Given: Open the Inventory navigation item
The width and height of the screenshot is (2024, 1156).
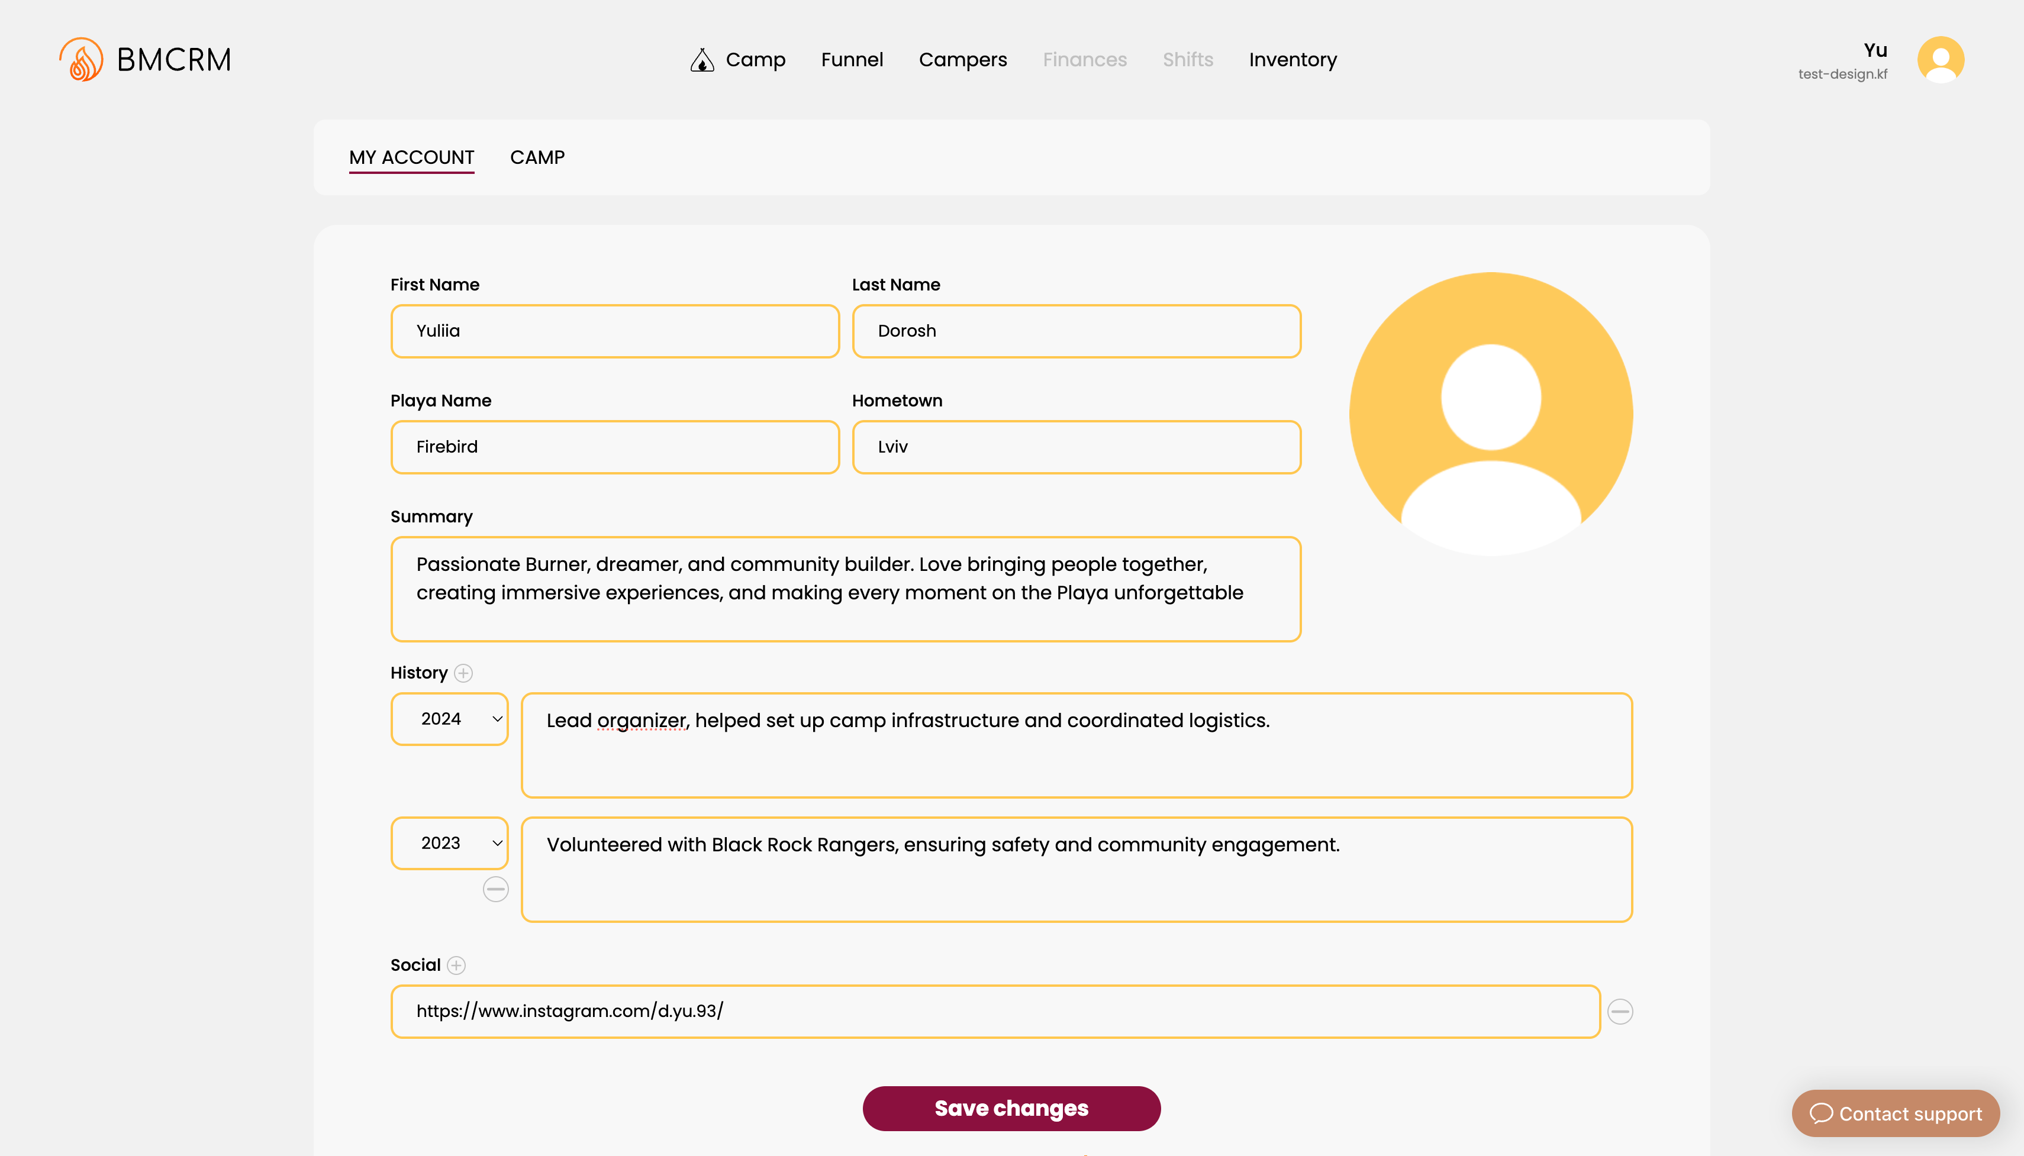Looking at the screenshot, I should pyautogui.click(x=1293, y=60).
